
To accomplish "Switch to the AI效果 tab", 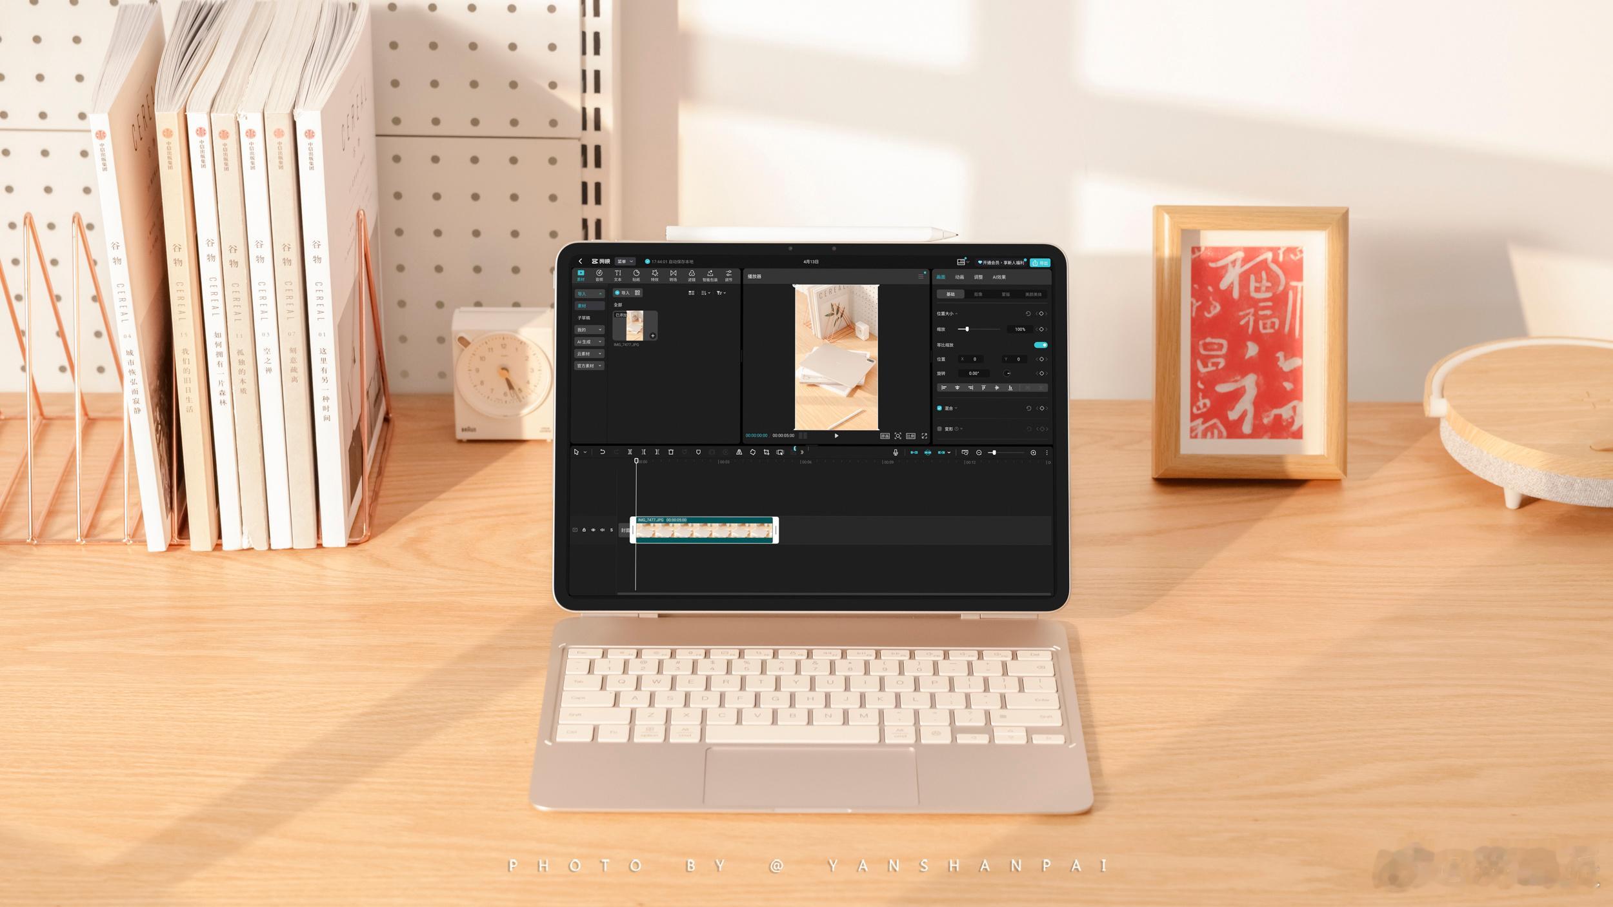I will (x=999, y=277).
